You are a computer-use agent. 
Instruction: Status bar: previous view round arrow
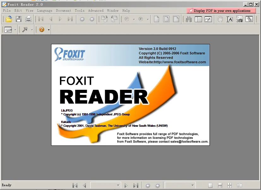[148, 185]
